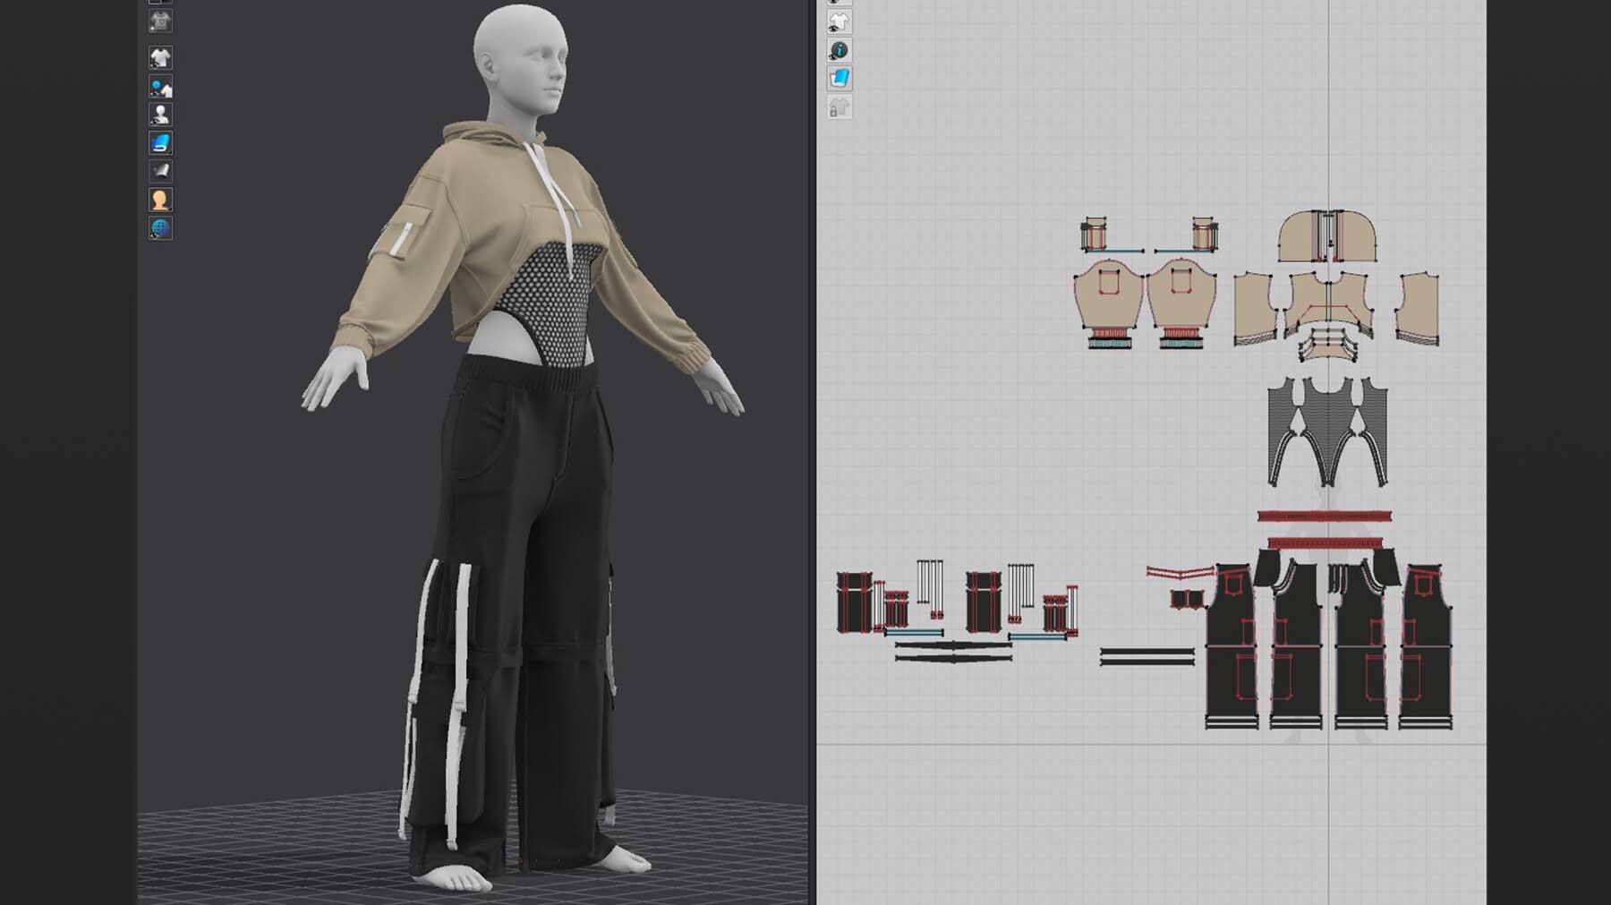This screenshot has width=1611, height=905.
Task: Click the blue globe environment icon
Action: point(160,228)
